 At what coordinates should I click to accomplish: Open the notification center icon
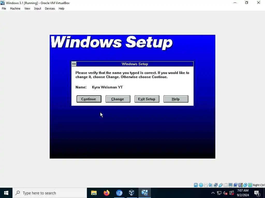click(x=257, y=193)
